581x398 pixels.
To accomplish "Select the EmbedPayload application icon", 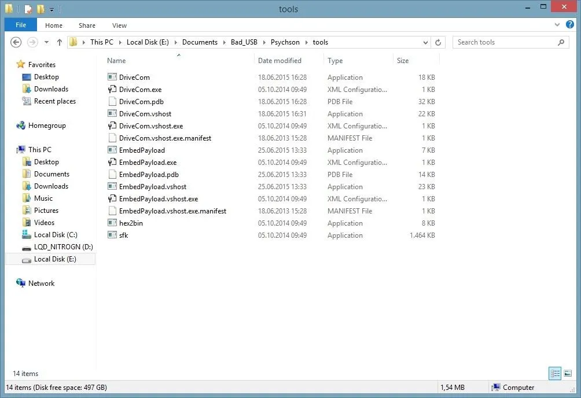I will tap(112, 150).
